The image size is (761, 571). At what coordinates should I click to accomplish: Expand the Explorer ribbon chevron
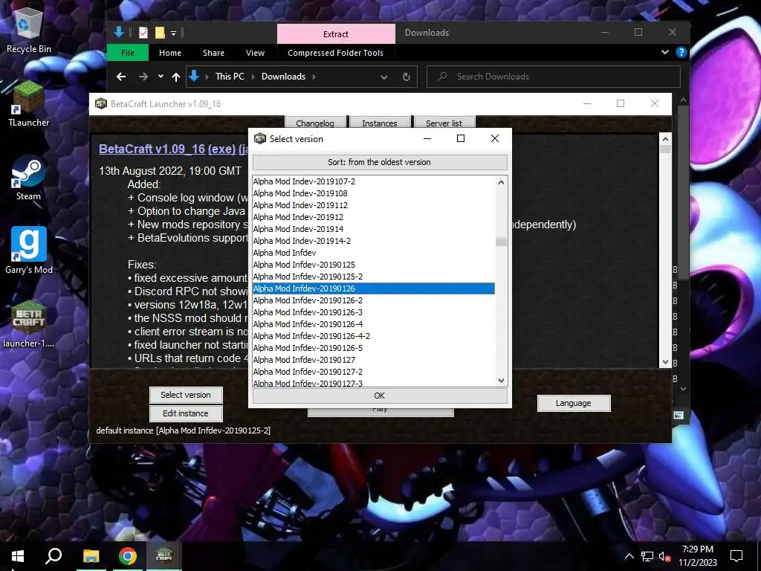click(x=665, y=53)
